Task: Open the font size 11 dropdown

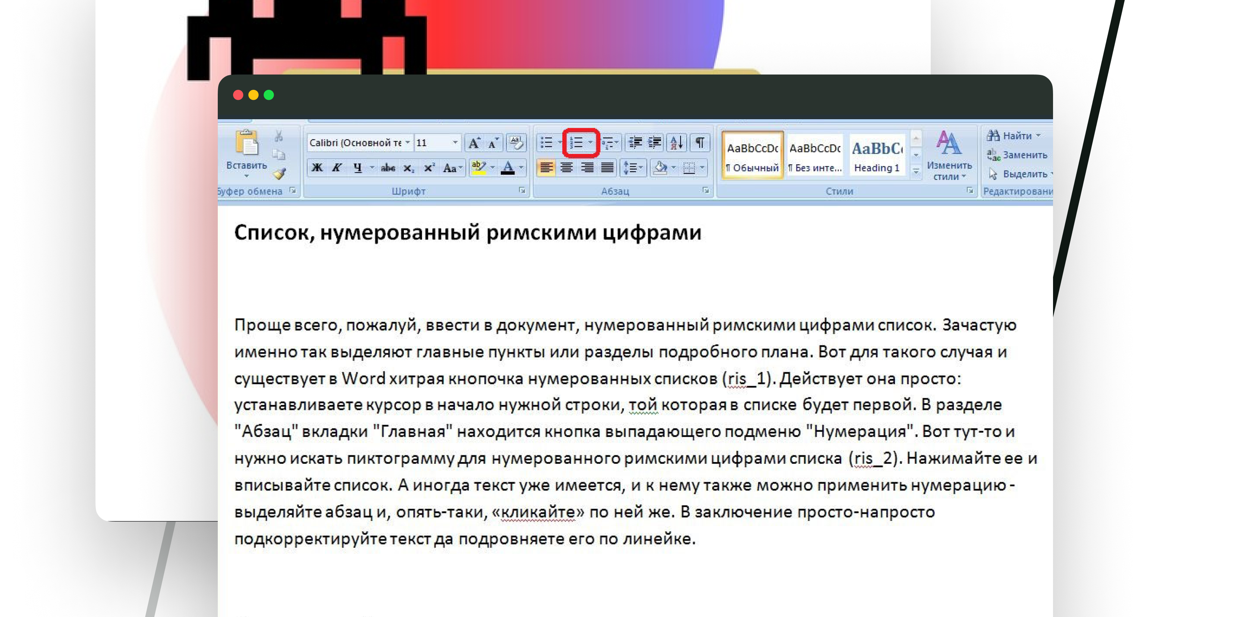Action: (x=455, y=142)
